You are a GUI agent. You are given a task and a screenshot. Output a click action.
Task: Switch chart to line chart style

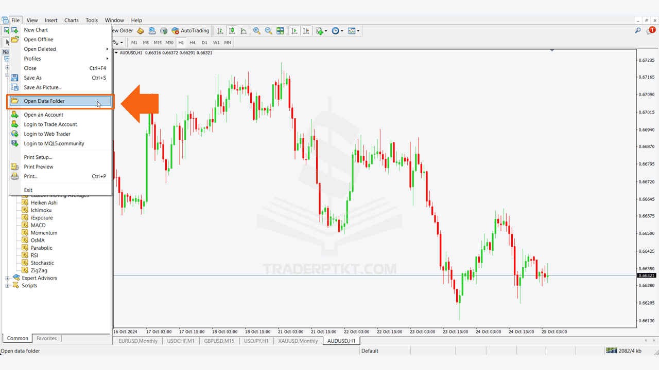[244, 31]
